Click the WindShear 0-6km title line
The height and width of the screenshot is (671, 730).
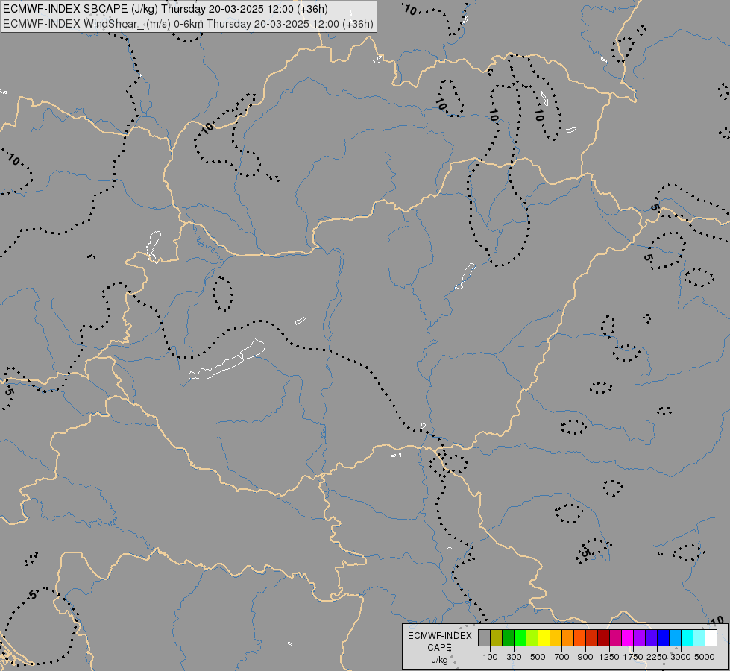point(188,23)
